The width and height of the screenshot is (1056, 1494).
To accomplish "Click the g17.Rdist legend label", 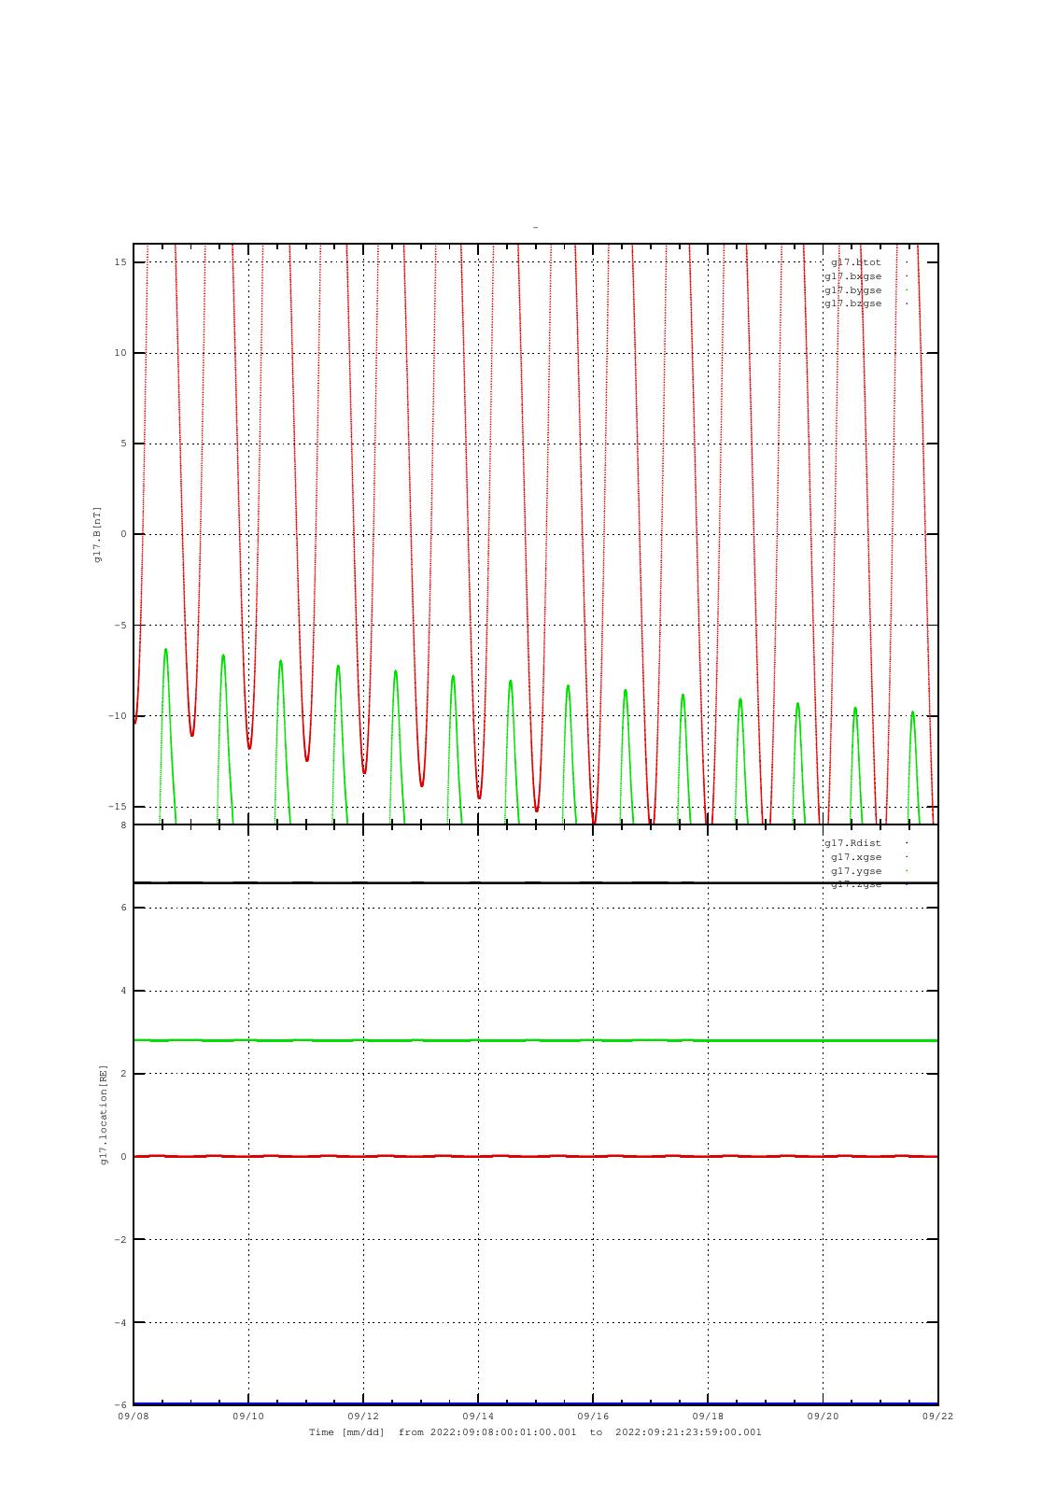I will pos(852,843).
